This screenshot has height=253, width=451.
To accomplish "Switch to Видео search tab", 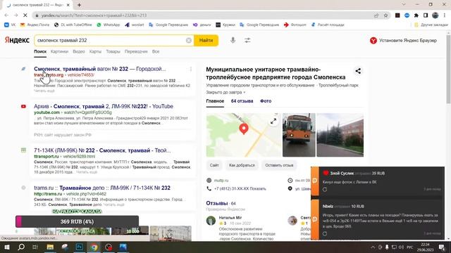I will click(x=79, y=51).
